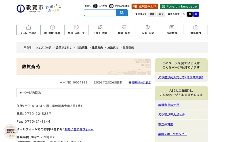Screen dimensions: 227x142
Task: Open the Foreign language button
Action: pos(179,6)
